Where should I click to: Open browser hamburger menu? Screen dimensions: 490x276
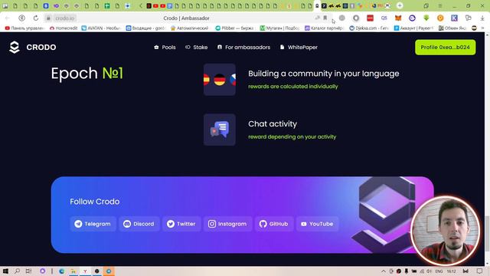click(x=439, y=5)
